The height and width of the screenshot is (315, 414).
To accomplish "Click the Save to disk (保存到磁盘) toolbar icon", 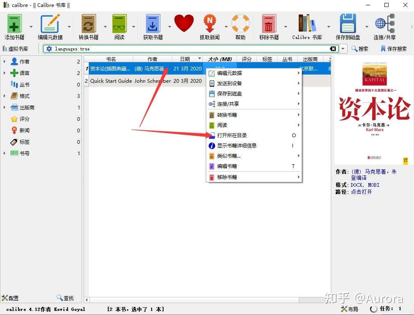I will [x=348, y=24].
